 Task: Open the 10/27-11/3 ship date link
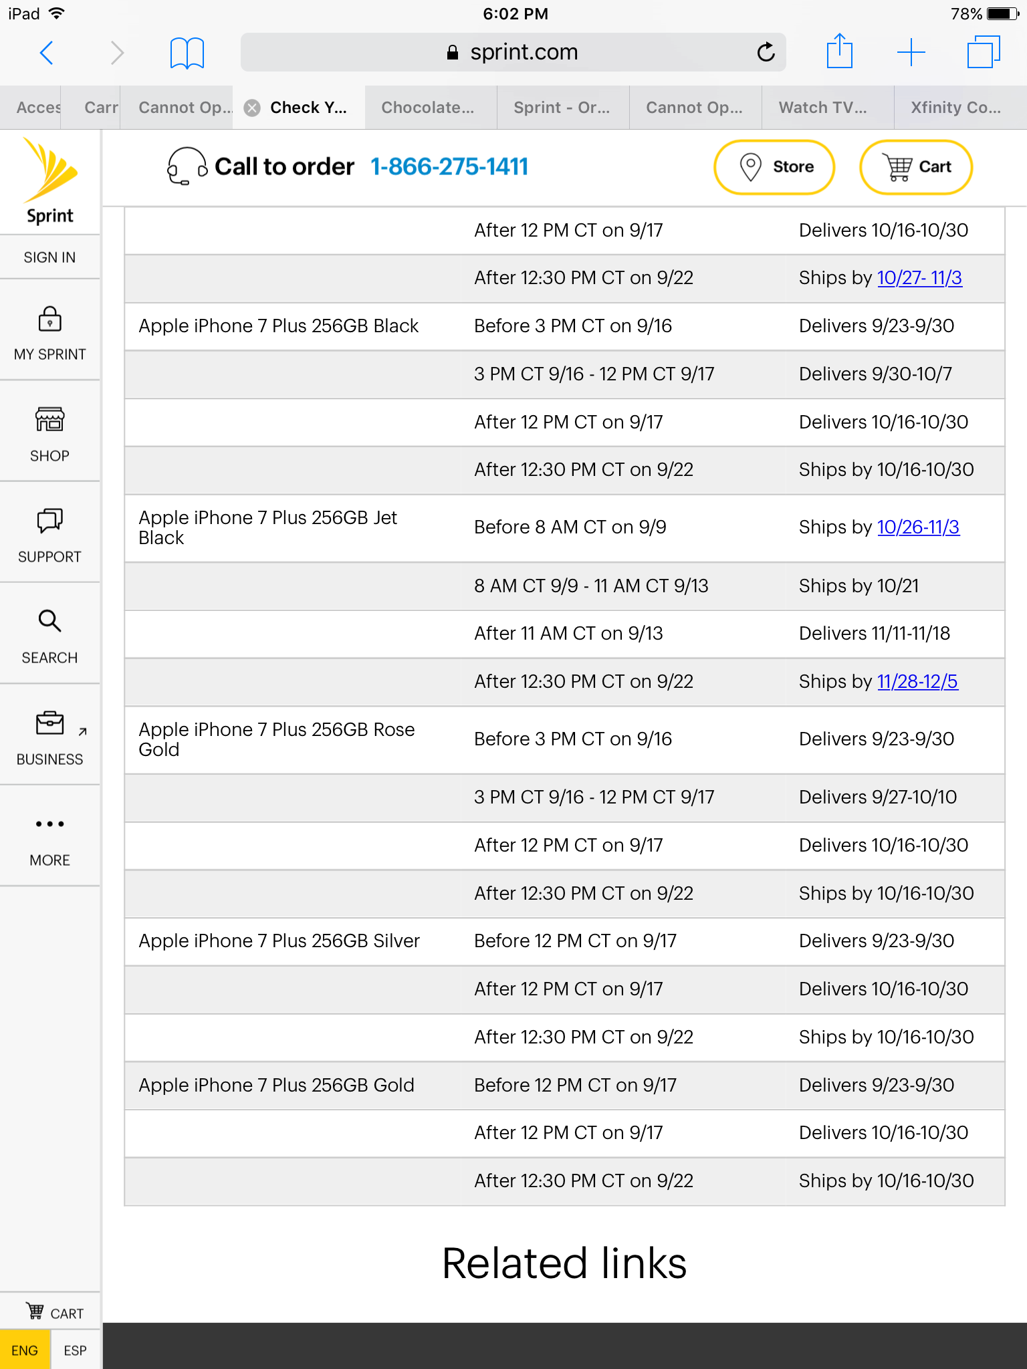pos(919,277)
